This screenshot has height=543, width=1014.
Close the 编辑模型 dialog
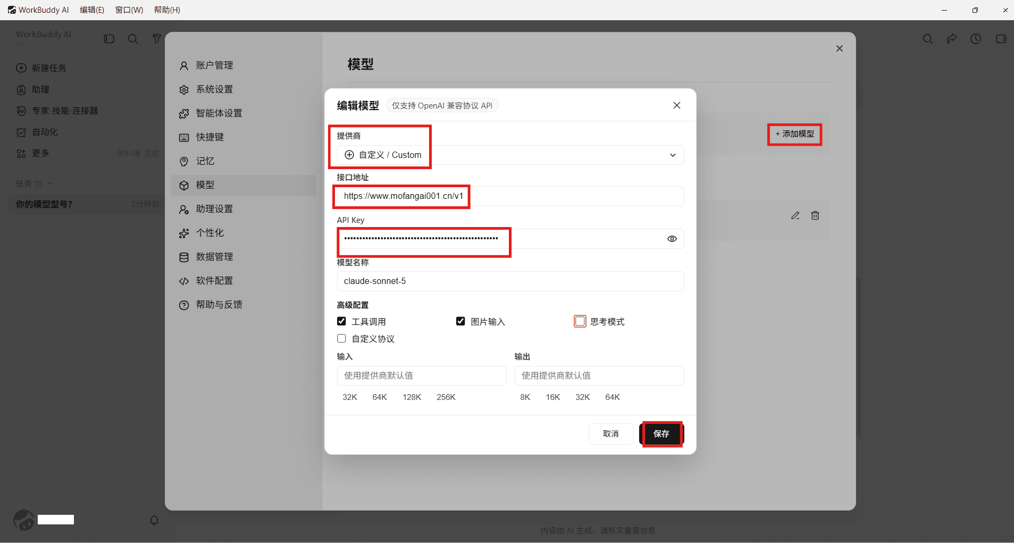click(x=677, y=105)
